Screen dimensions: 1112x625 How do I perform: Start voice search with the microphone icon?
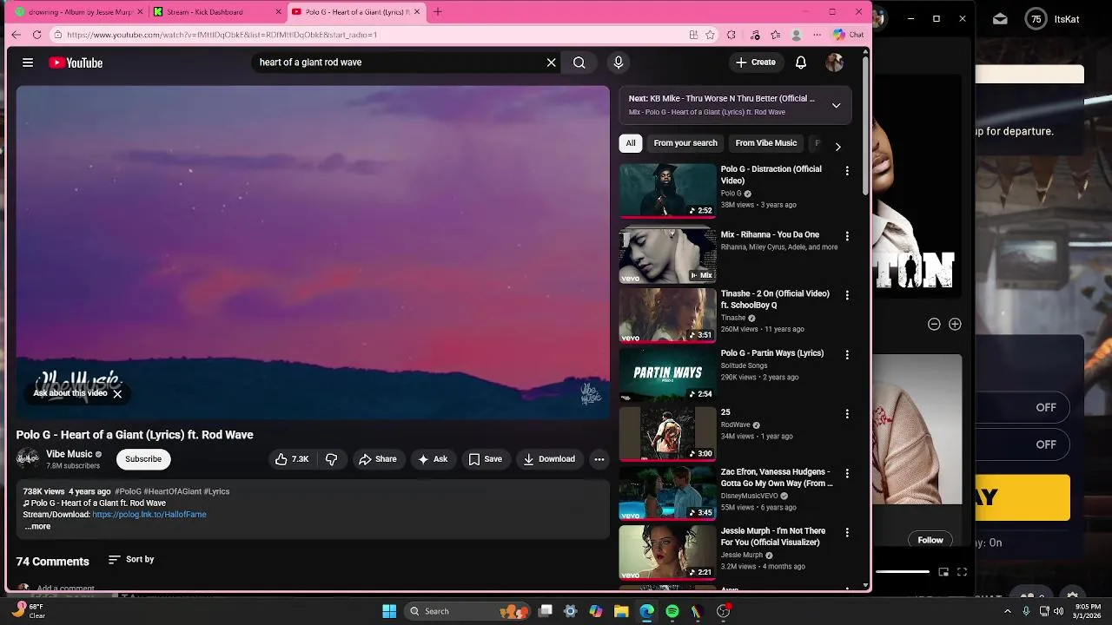(x=619, y=62)
